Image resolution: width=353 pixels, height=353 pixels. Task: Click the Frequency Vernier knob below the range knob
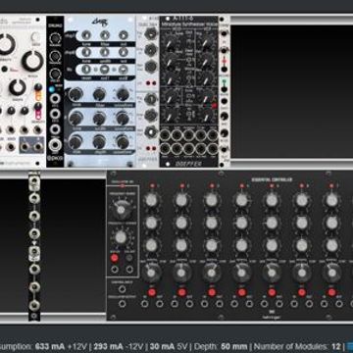(x=121, y=237)
